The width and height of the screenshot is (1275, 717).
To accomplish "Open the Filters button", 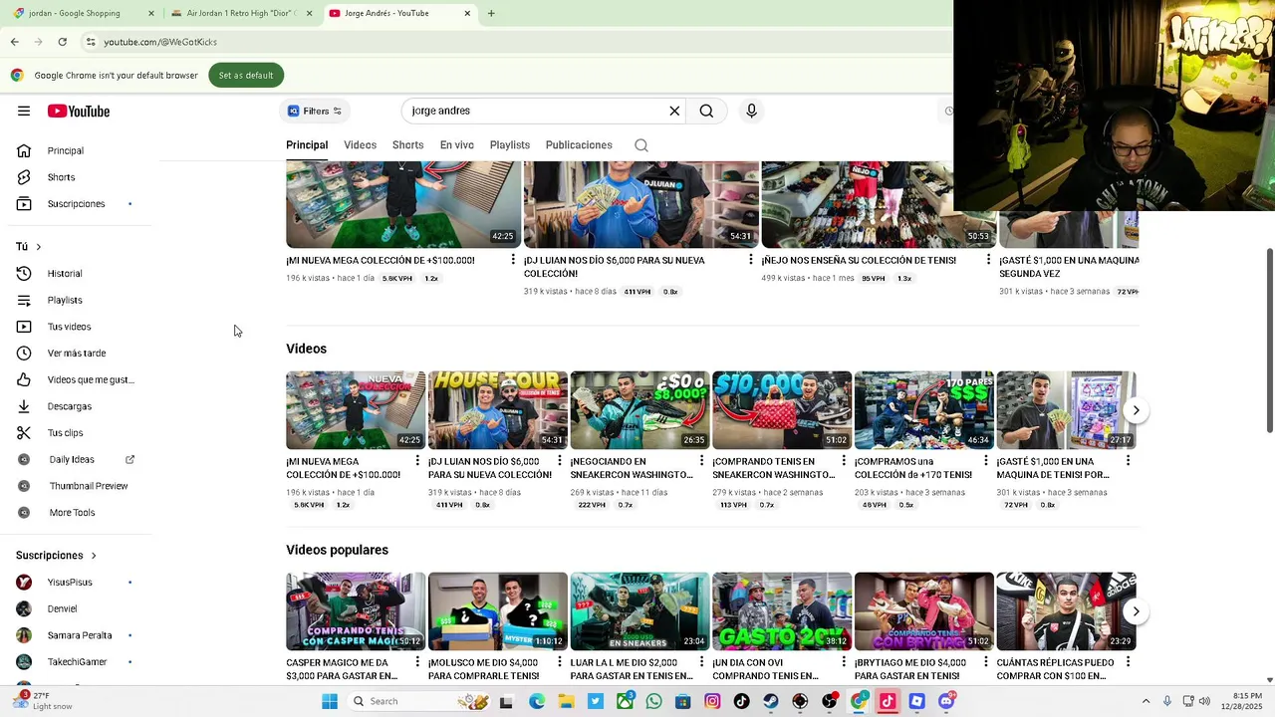I will point(315,111).
